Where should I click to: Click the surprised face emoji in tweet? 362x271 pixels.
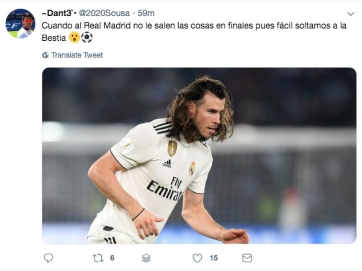(x=74, y=38)
